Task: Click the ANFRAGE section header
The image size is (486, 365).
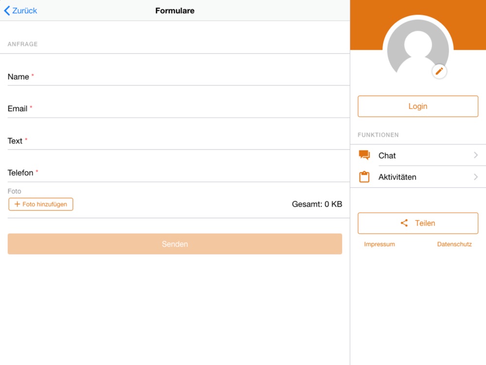Action: coord(23,44)
